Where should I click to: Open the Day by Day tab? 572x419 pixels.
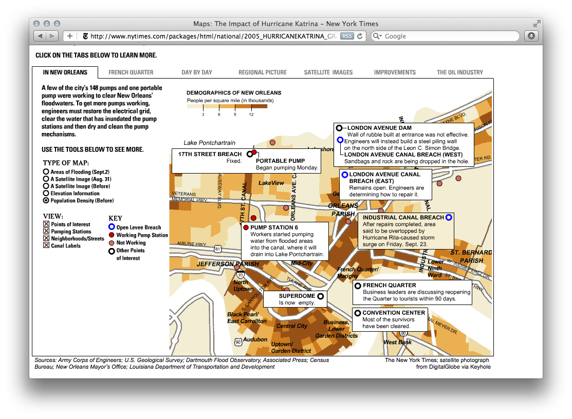(197, 72)
